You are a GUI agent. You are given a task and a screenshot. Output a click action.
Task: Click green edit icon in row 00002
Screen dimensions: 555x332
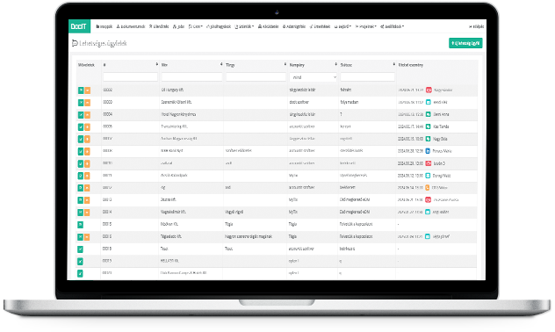81,90
